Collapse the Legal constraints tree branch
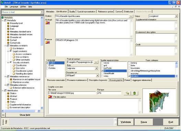The image size is (181, 131). [8, 51]
